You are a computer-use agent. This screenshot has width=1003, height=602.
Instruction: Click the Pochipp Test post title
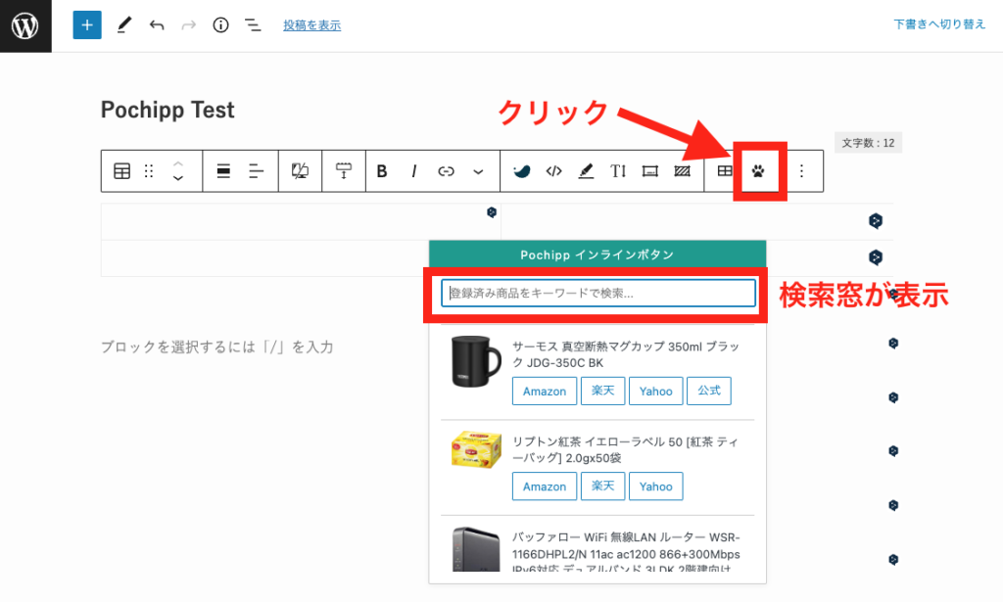(167, 110)
